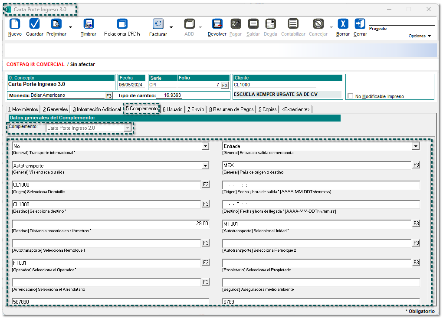
Task: Expand Vía entrada o salida dropdown
Action: 205,166
